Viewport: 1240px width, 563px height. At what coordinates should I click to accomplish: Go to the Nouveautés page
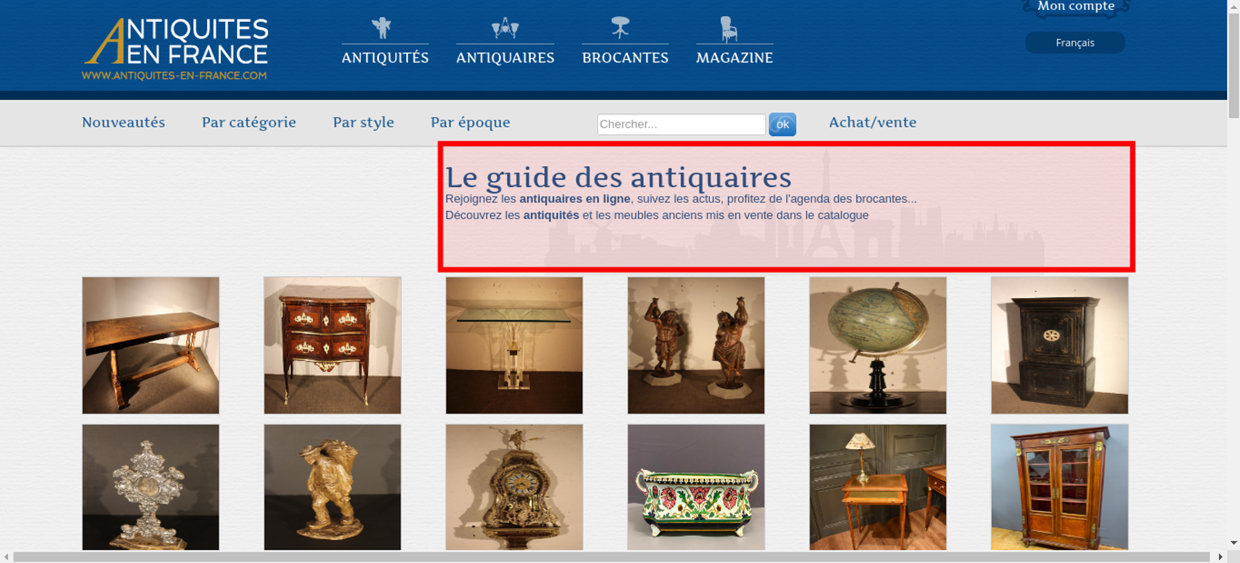pos(123,122)
